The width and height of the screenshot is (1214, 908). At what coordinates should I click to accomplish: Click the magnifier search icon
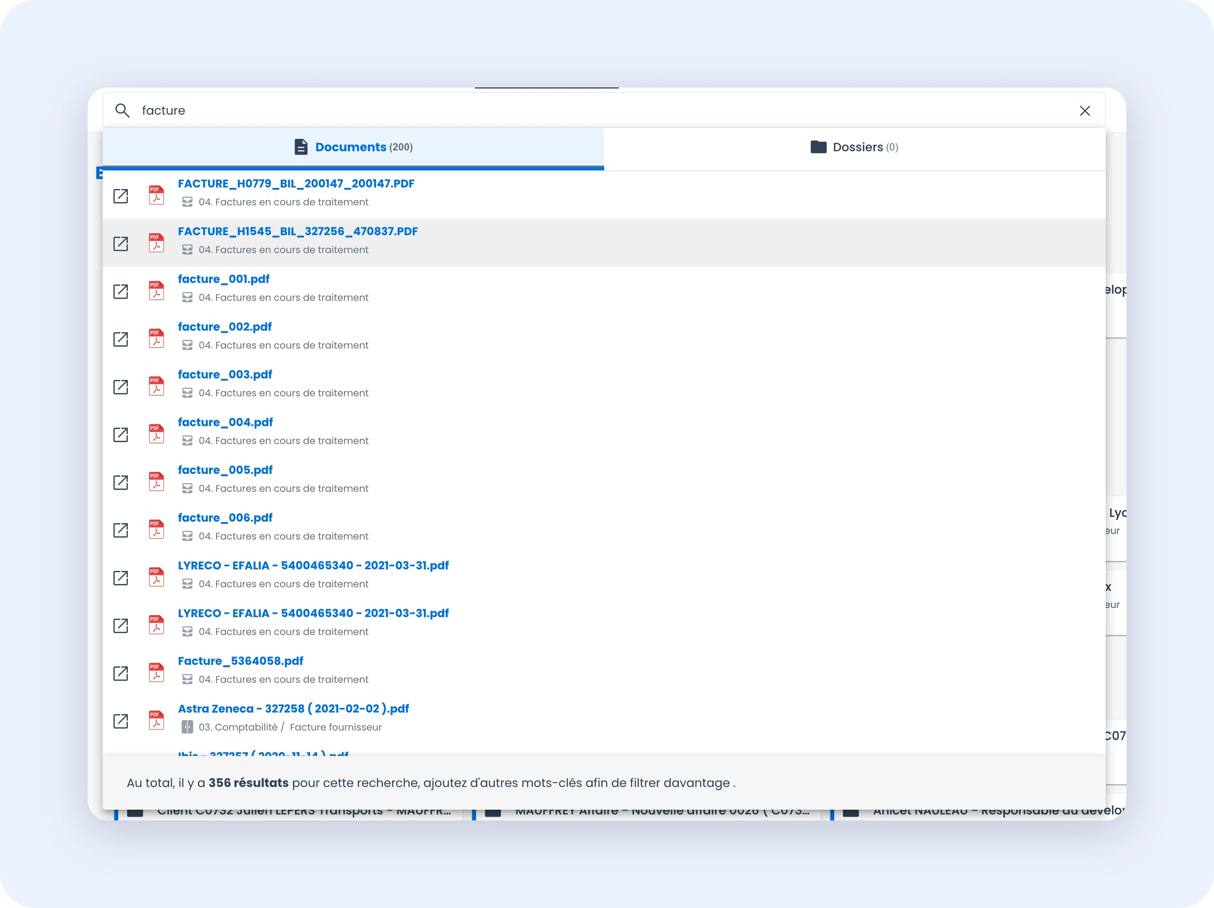pos(122,110)
